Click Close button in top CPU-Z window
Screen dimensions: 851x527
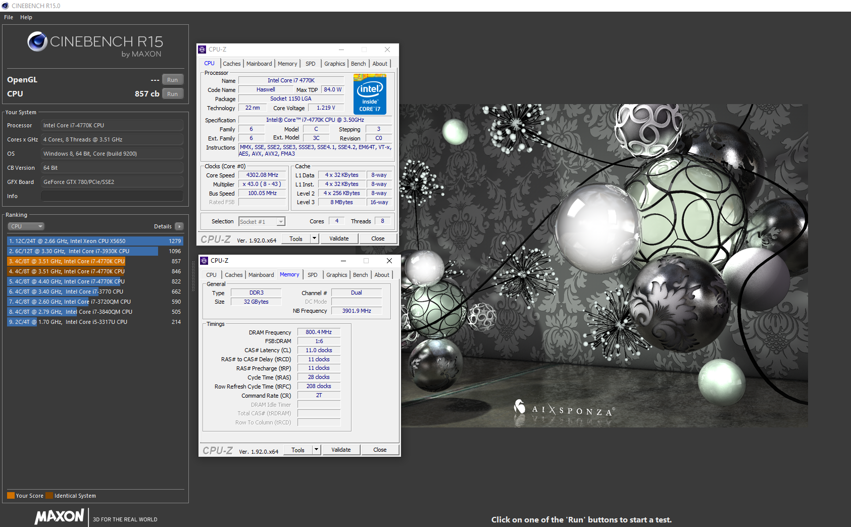point(378,238)
